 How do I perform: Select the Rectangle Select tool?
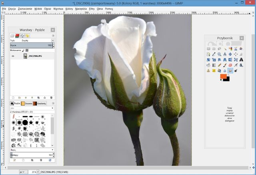208,49
